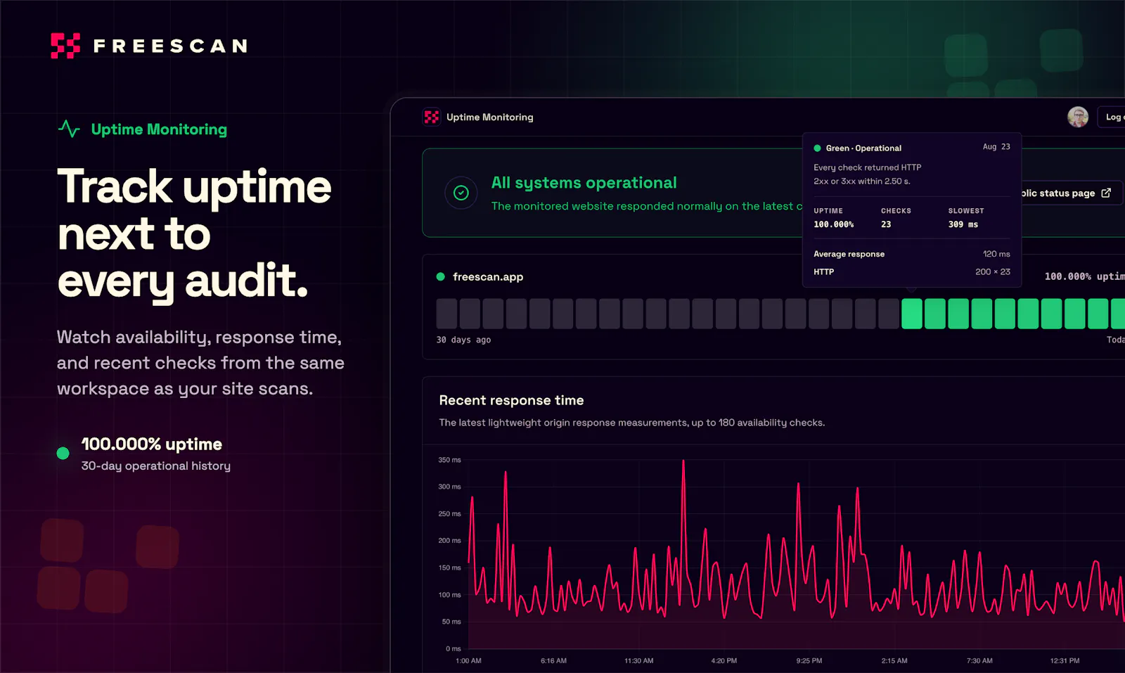Click the Green · Operational tooltip title

click(864, 148)
